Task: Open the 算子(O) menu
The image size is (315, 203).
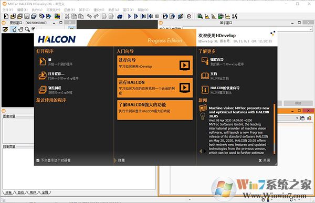Action: (84, 9)
